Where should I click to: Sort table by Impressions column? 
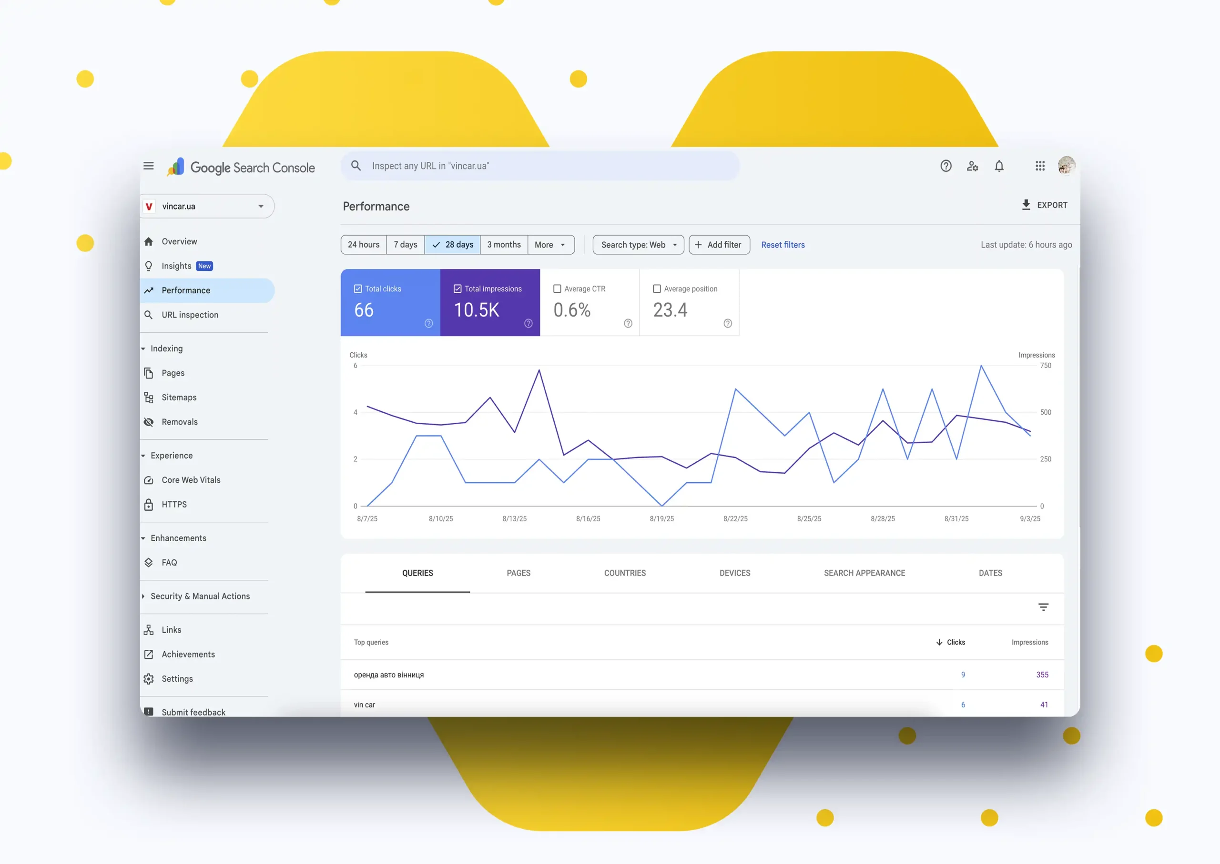click(1030, 642)
